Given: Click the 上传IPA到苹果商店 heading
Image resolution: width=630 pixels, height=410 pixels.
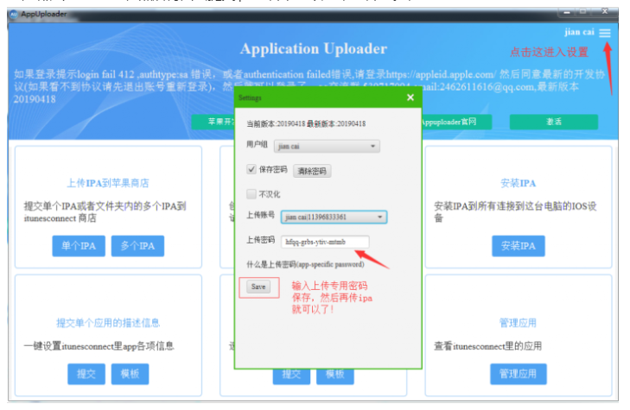Looking at the screenshot, I should click(108, 183).
